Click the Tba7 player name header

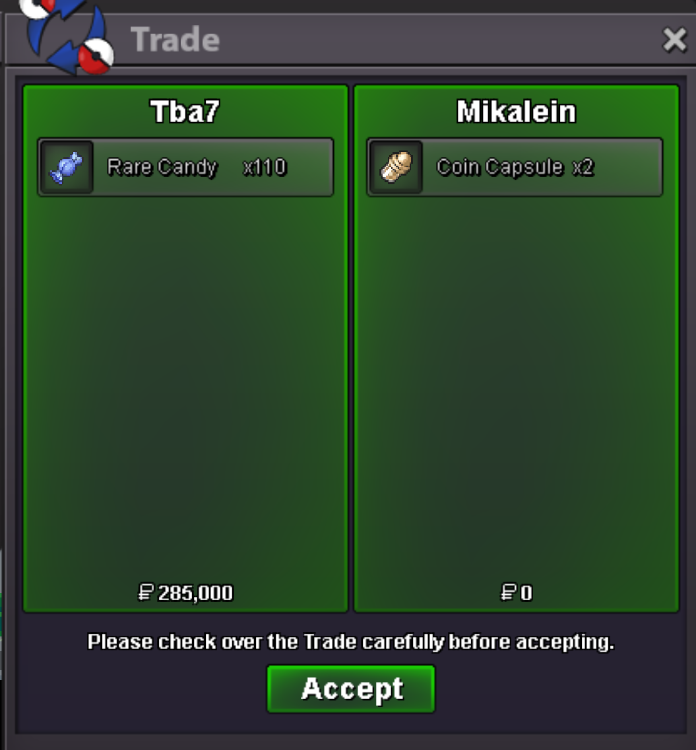coord(185,112)
